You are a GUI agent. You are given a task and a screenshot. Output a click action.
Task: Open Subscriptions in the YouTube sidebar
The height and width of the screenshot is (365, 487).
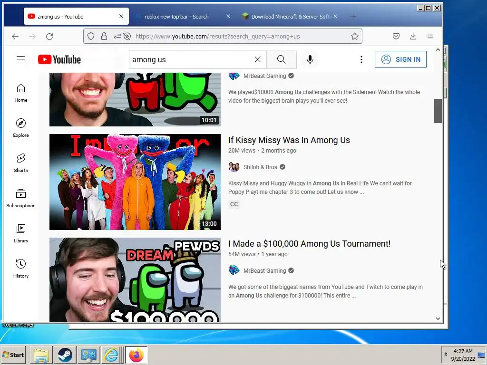(21, 198)
